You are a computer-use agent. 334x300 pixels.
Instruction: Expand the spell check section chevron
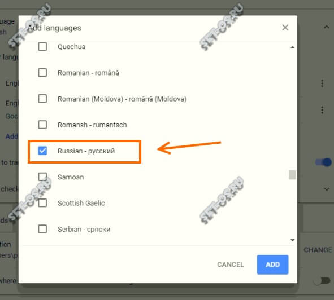pyautogui.click(x=326, y=189)
